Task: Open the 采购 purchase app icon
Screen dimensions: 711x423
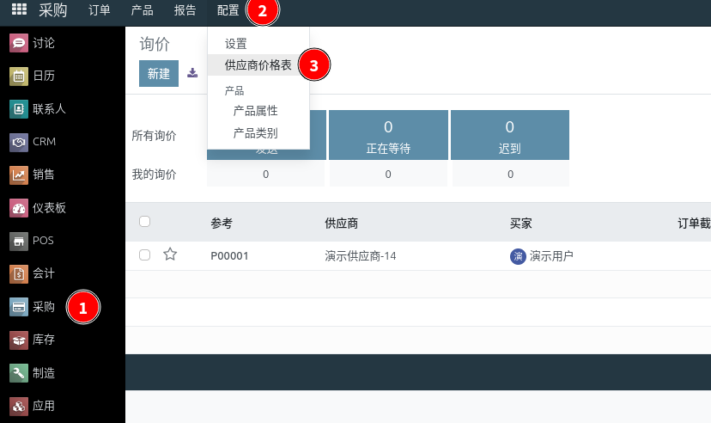Action: point(19,307)
